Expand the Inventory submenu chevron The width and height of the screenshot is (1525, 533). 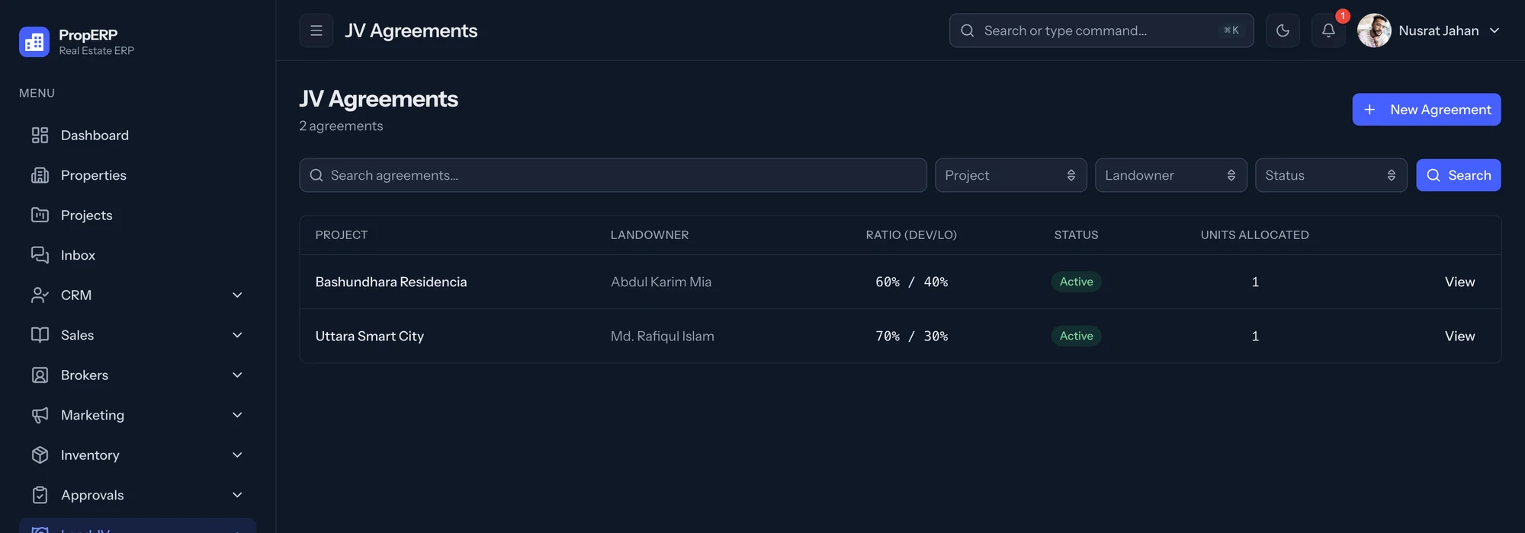pos(237,455)
